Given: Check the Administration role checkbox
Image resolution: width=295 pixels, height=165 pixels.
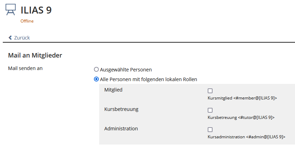Looking at the screenshot, I should (x=210, y=130).
